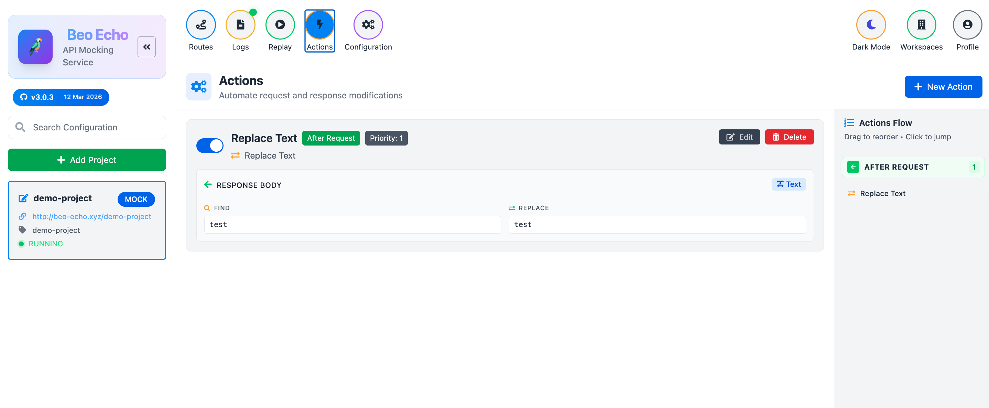Disable the Replace Text action toggle
The image size is (989, 408).
(210, 146)
